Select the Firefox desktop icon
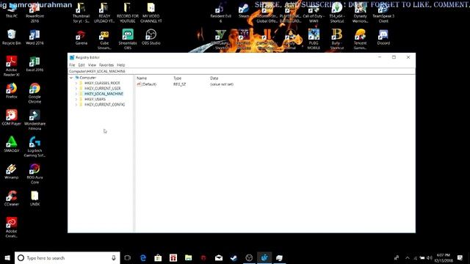Viewport: 470px width, 264px height. (x=12, y=91)
